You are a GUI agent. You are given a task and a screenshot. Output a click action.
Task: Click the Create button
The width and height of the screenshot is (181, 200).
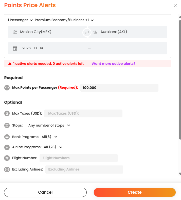[x=135, y=192]
